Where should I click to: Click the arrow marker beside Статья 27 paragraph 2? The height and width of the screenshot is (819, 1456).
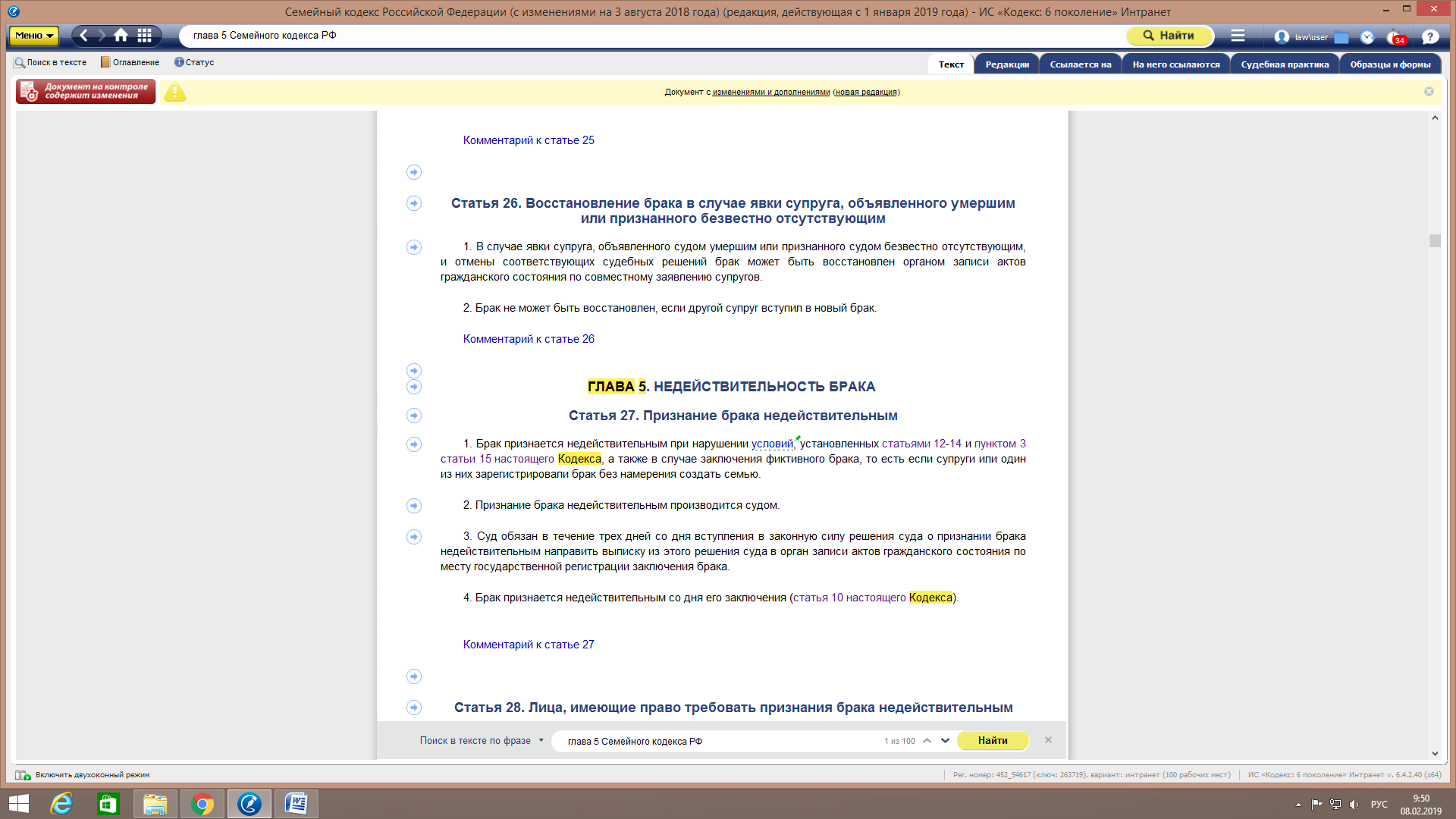point(414,506)
